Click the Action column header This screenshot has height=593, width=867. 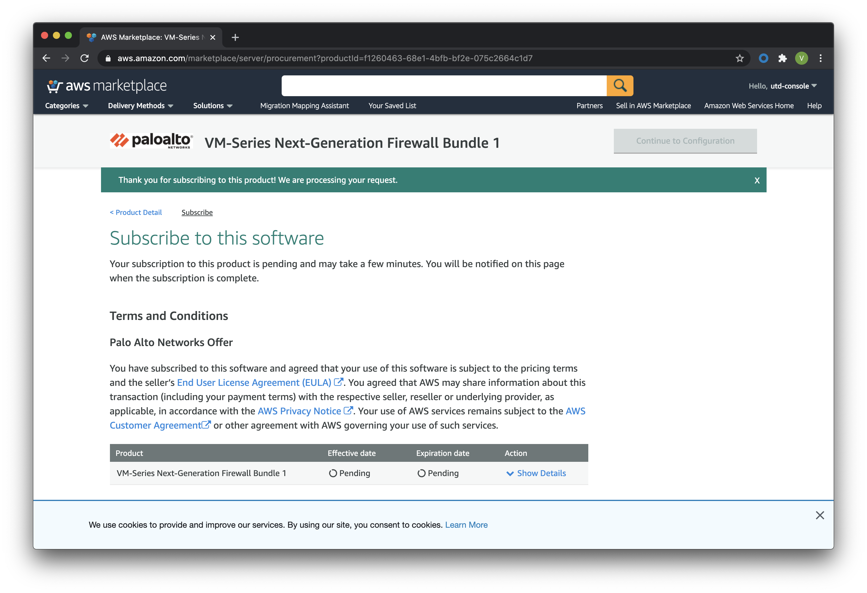[x=516, y=453]
